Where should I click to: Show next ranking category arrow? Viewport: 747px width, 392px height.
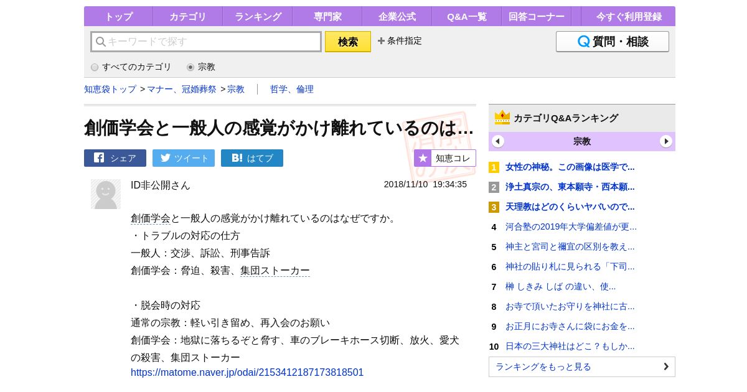(666, 141)
